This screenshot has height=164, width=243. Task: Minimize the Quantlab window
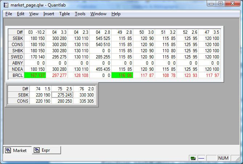(211, 3)
